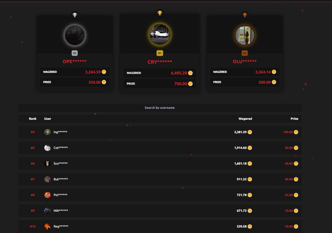Click the Ing****** user avatar
This screenshot has height=233, width=332.
coord(47,132)
